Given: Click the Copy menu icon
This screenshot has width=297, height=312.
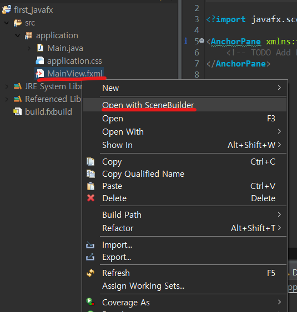Looking at the screenshot, I should (x=90, y=162).
